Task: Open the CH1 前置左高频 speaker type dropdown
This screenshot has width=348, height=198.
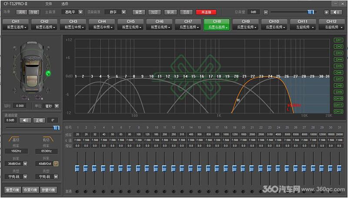Action: (16, 27)
